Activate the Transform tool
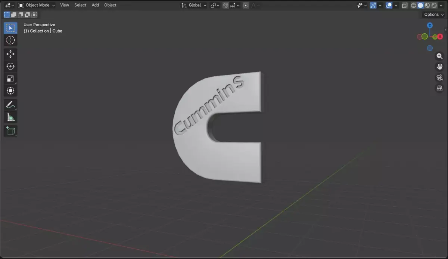 [x=10, y=91]
